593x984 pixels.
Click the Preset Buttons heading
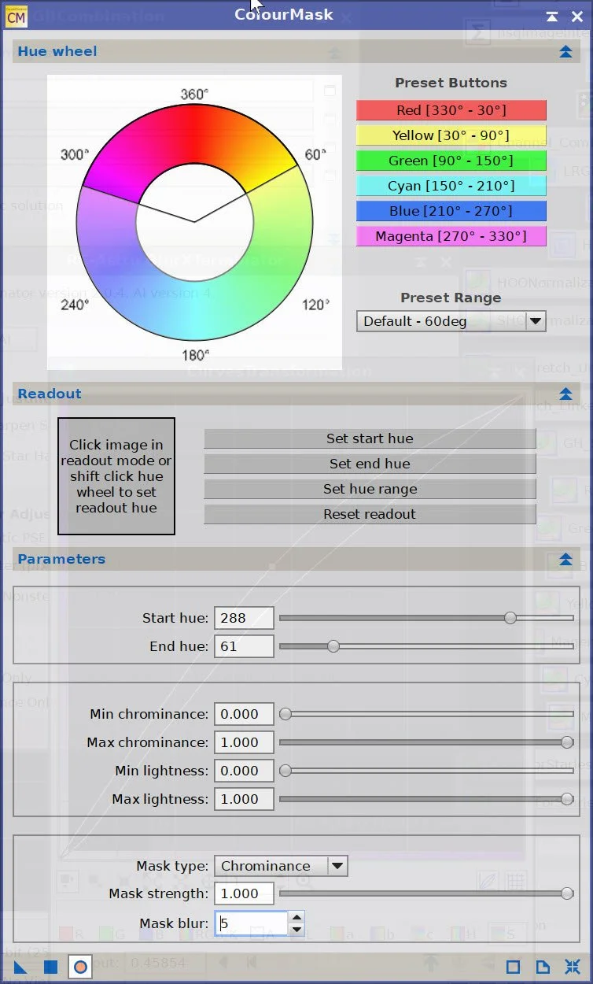[x=451, y=83]
